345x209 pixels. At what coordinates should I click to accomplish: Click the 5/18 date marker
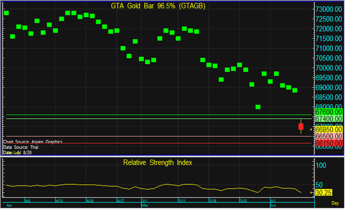point(213,201)
